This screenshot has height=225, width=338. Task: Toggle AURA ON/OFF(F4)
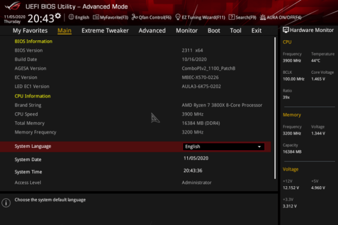(281, 17)
